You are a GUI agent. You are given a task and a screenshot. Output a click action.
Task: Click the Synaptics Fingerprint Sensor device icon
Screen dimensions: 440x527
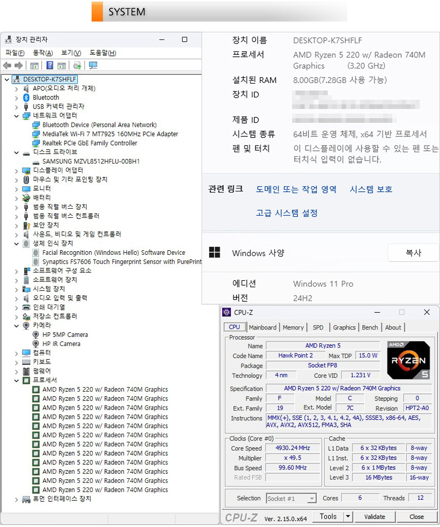click(36, 262)
